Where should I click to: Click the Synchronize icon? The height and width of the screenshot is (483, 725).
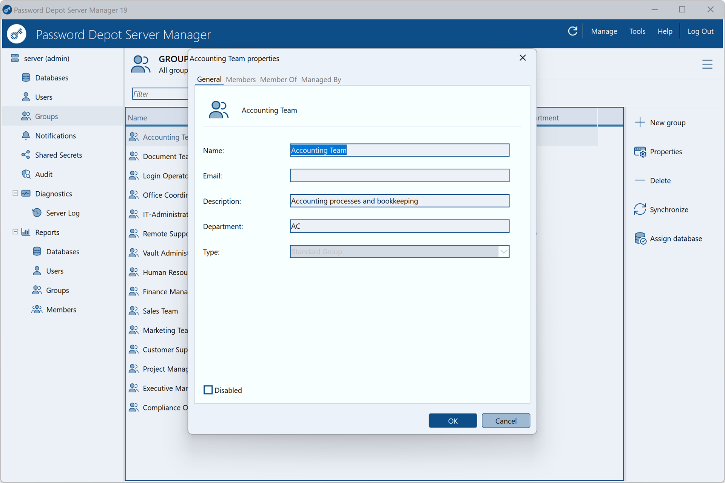(x=640, y=209)
